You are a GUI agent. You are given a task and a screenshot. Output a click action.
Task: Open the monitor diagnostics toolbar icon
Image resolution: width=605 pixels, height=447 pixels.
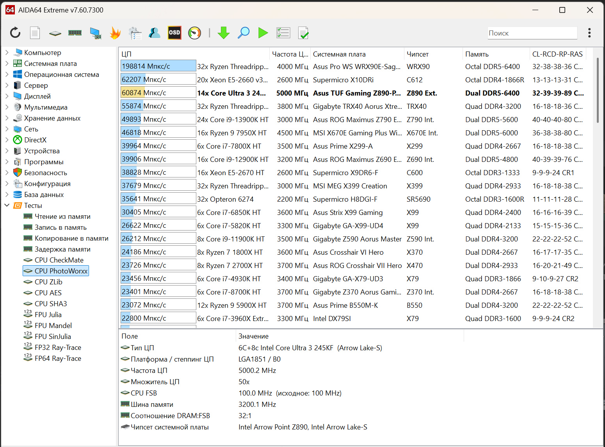(x=95, y=33)
